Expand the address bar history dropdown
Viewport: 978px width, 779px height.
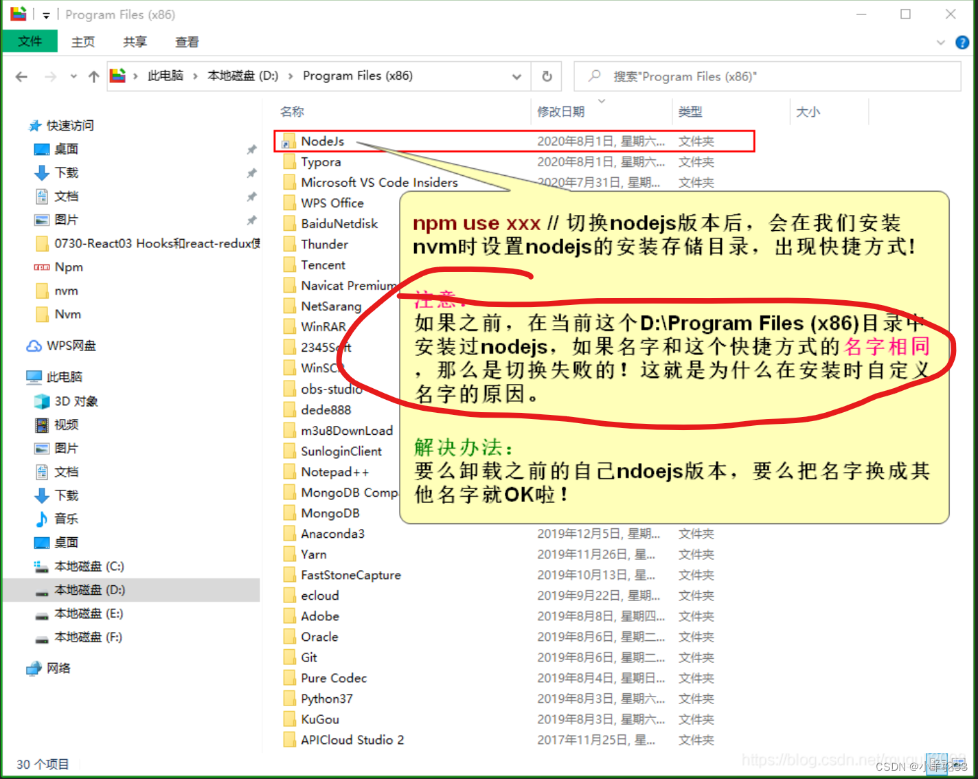tap(516, 76)
